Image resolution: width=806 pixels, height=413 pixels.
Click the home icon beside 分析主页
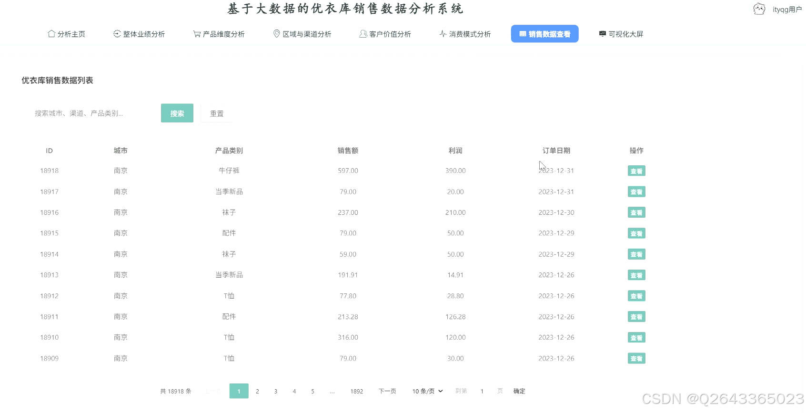51,34
